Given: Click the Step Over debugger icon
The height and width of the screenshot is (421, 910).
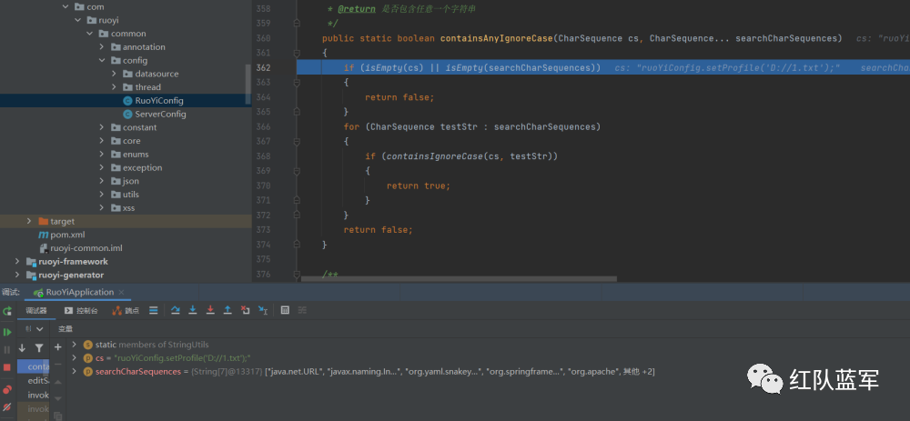Looking at the screenshot, I should coord(176,311).
